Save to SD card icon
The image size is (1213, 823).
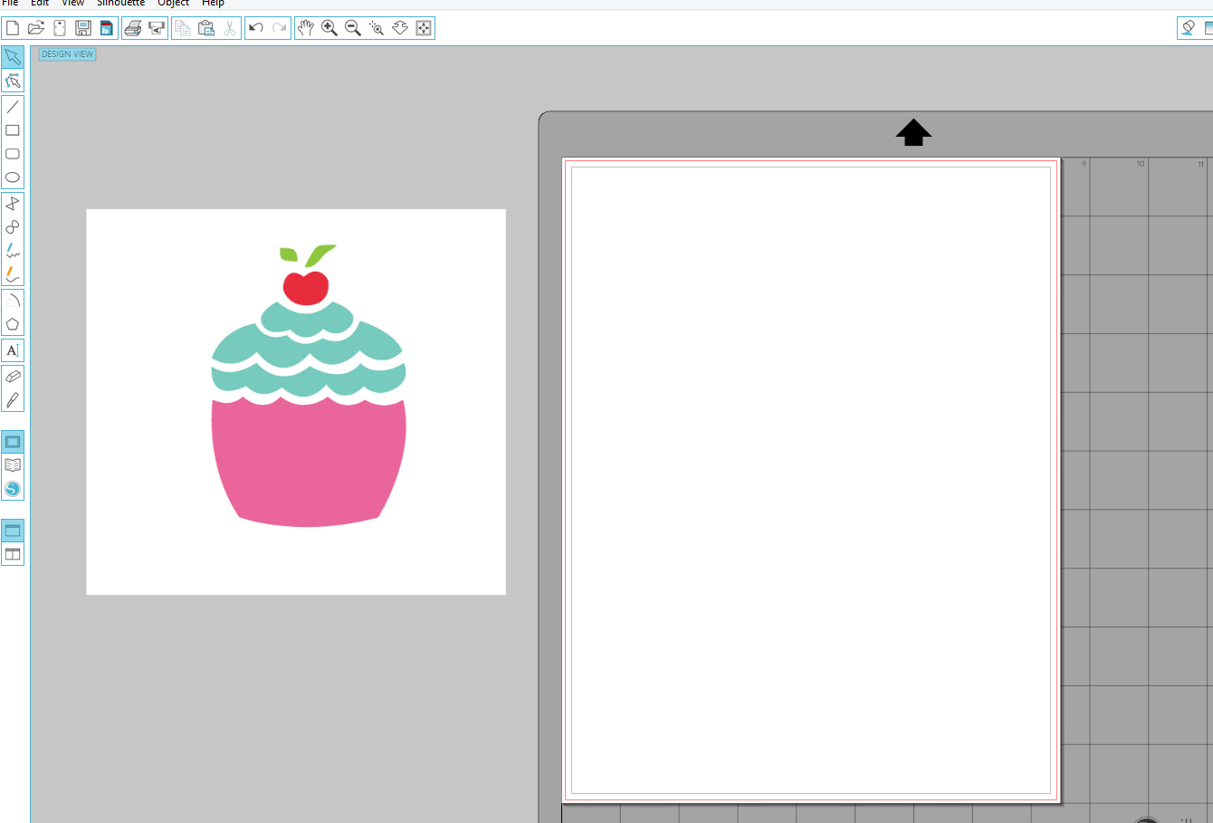[x=107, y=28]
